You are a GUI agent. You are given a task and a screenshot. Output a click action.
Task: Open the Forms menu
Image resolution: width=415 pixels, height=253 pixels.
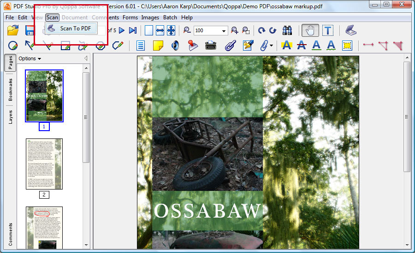[130, 17]
